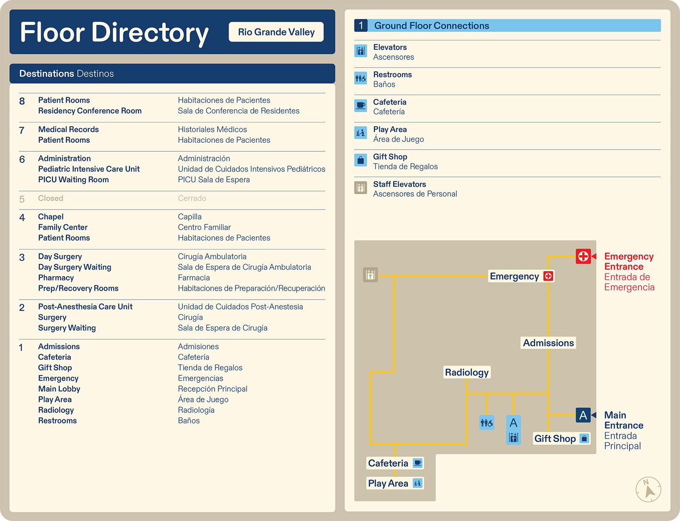Select the Radiology map label
Screen dimensions: 680x521
point(467,372)
